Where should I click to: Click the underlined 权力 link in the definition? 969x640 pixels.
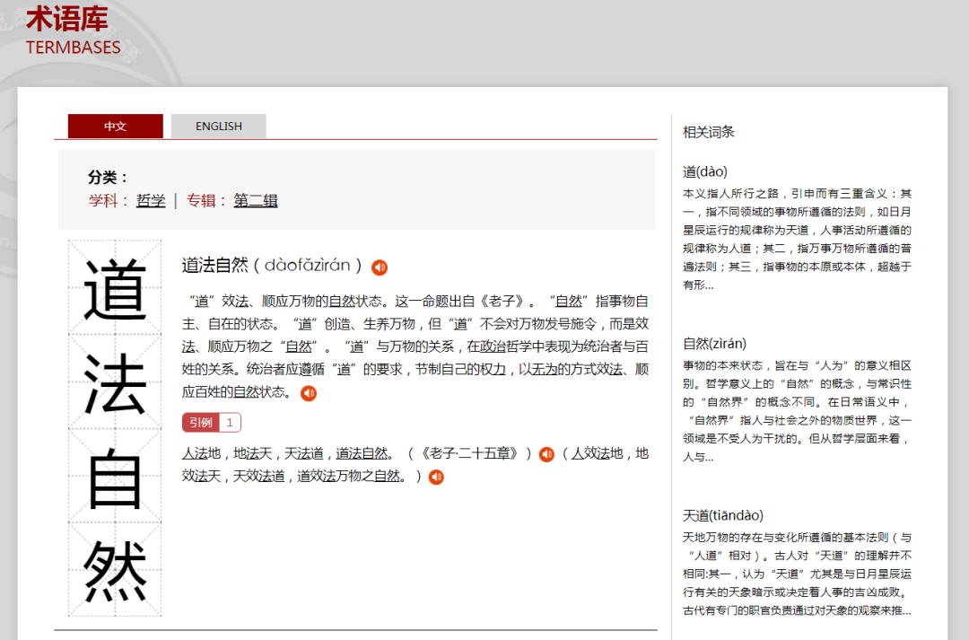click(493, 369)
